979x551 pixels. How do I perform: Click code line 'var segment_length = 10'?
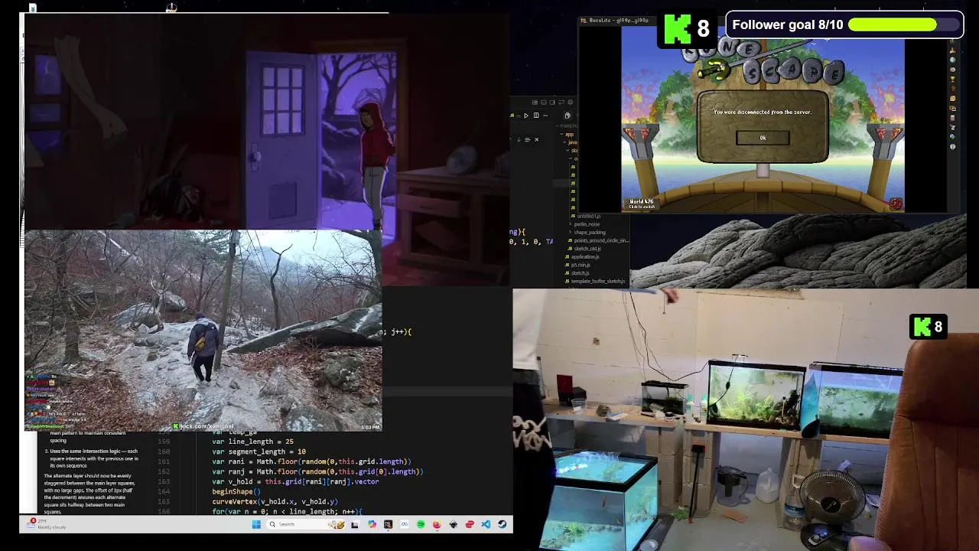coord(259,452)
